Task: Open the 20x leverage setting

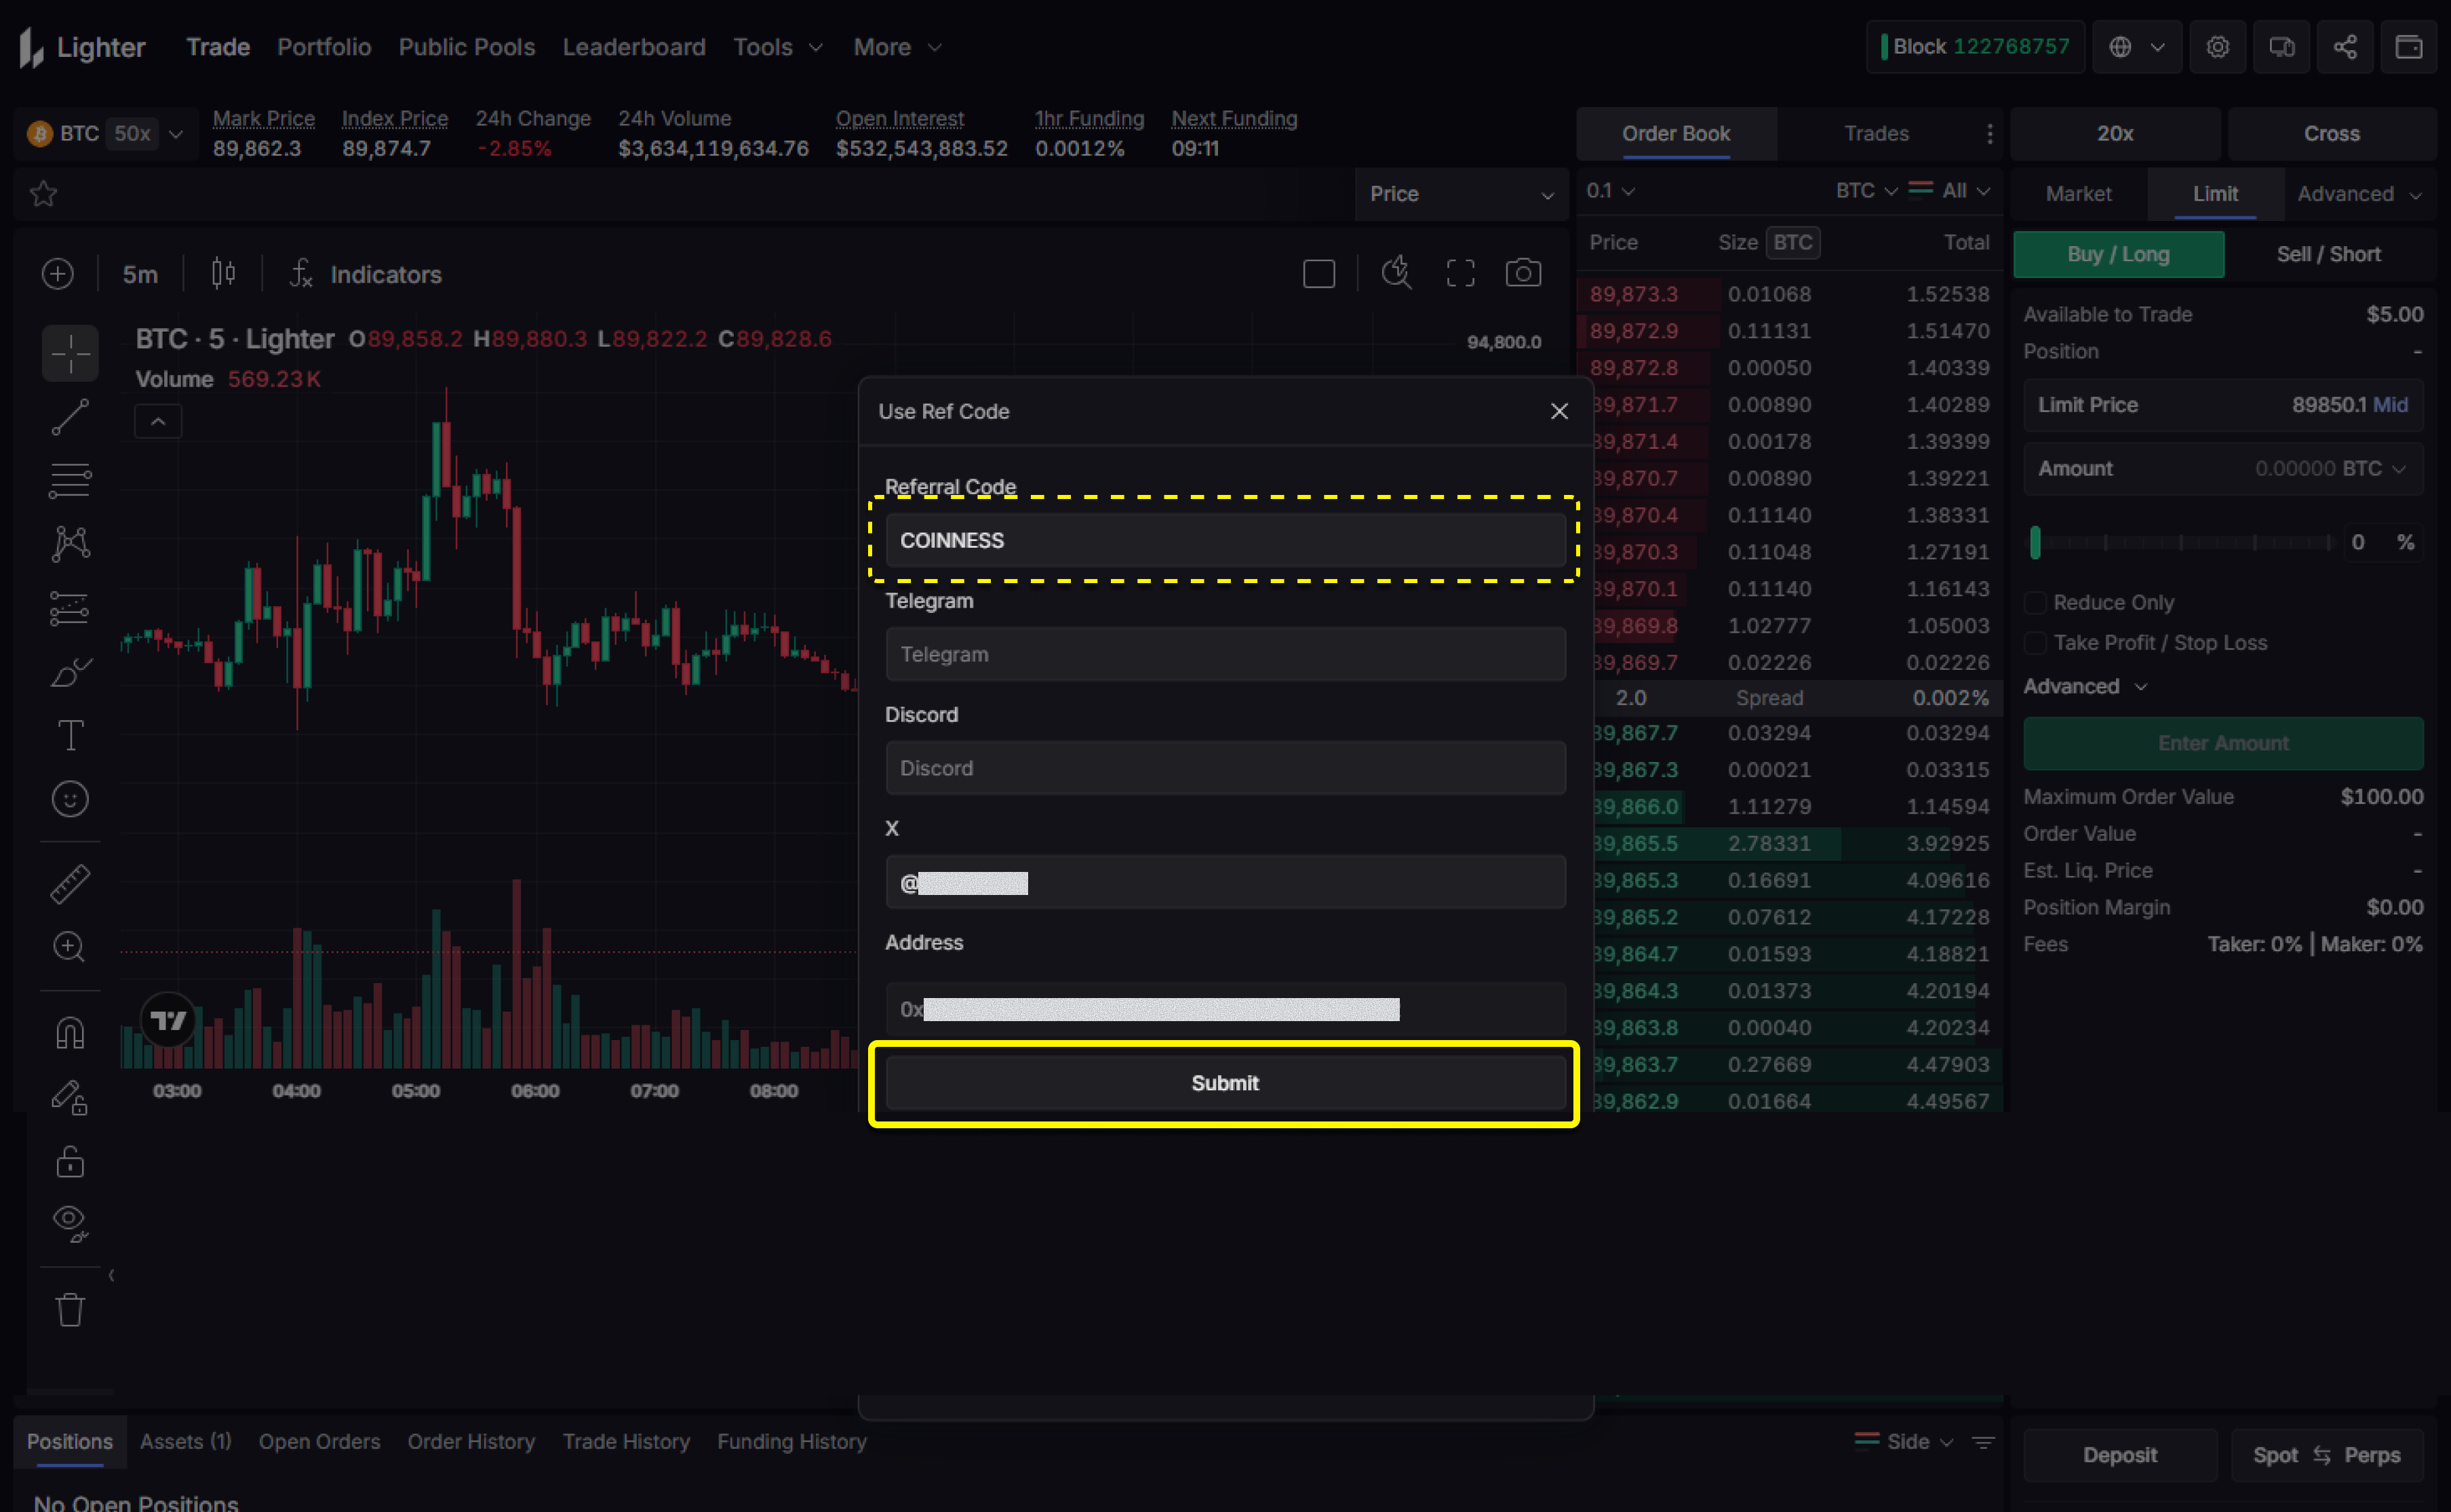Action: click(2115, 134)
